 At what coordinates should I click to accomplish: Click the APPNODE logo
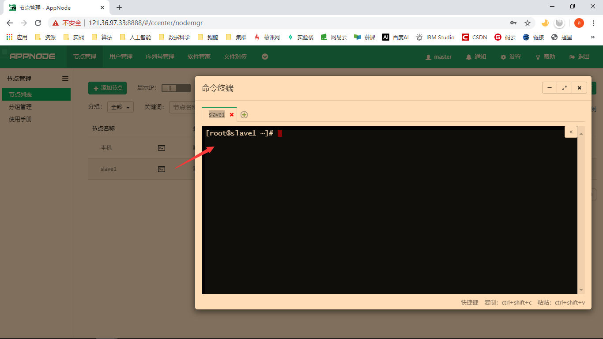tap(32, 56)
